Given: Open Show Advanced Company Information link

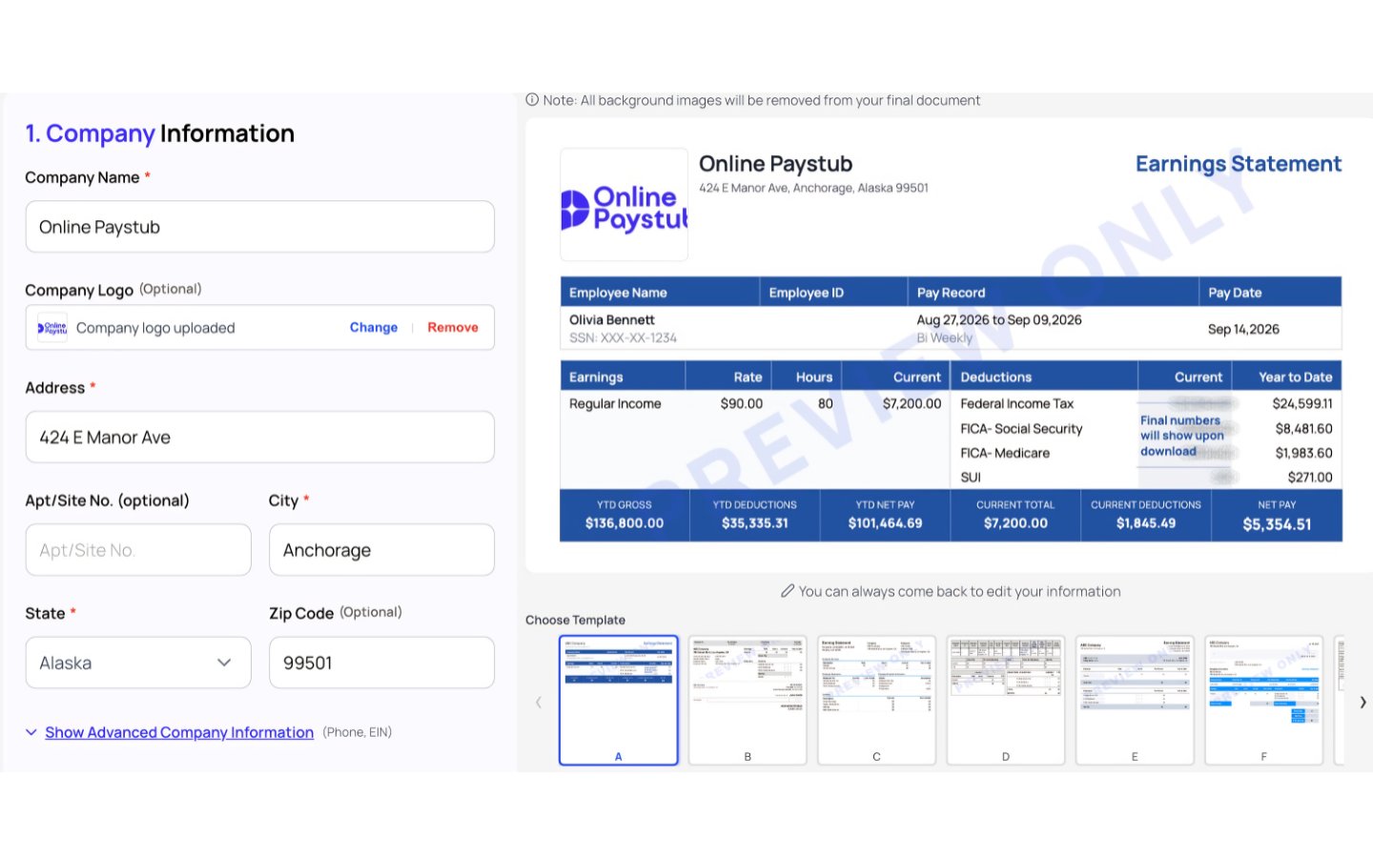Looking at the screenshot, I should (x=179, y=732).
